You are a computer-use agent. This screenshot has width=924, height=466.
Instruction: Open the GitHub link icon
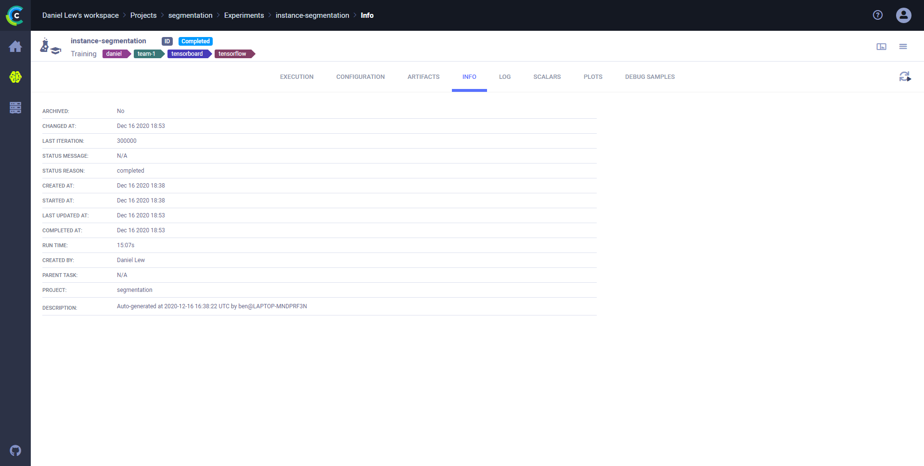pos(15,451)
